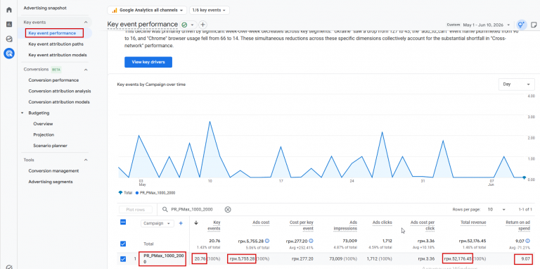Toggle the header select-all checkbox
540x269 pixels.
123,222
